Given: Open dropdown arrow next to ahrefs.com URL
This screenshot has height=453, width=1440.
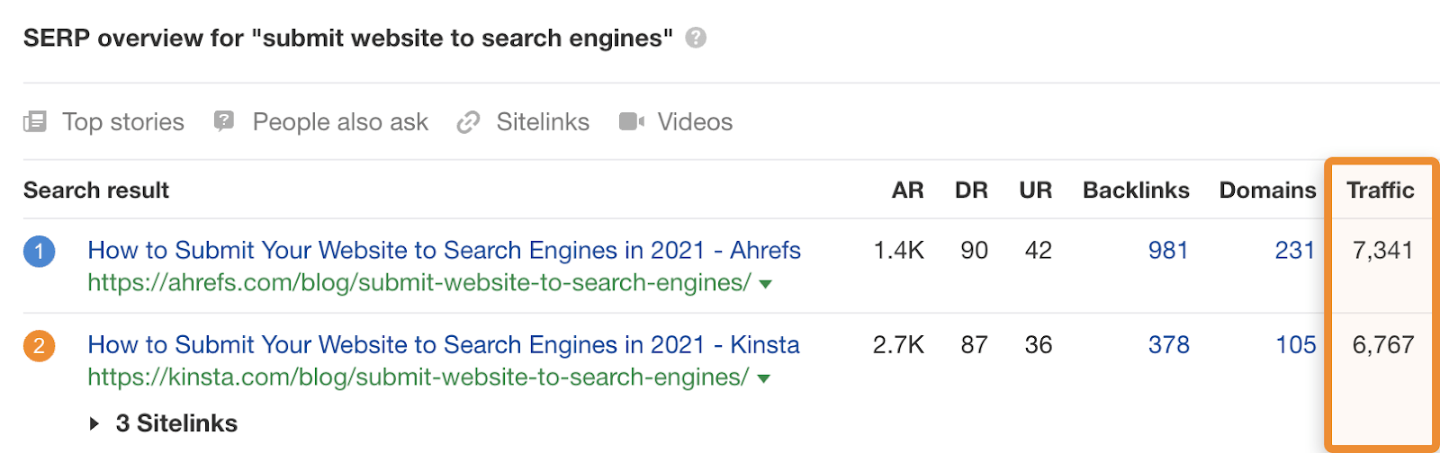Looking at the screenshot, I should coord(765,284).
